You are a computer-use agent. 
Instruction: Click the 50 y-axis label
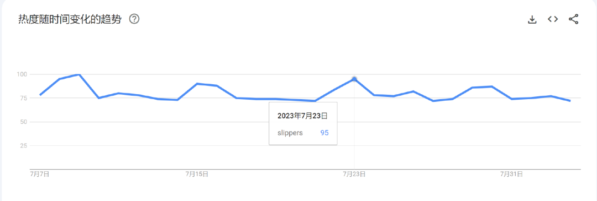point(23,122)
